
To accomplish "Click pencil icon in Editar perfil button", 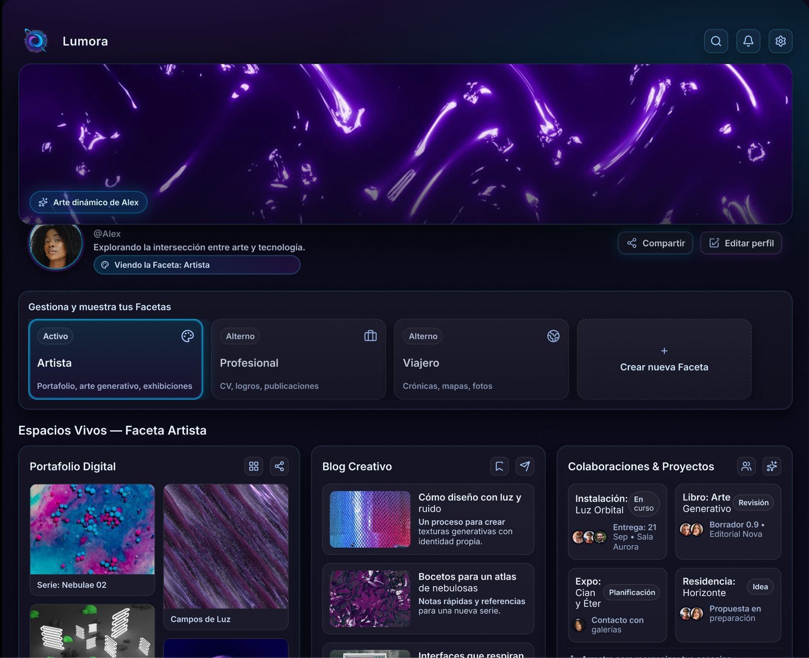I will [714, 243].
